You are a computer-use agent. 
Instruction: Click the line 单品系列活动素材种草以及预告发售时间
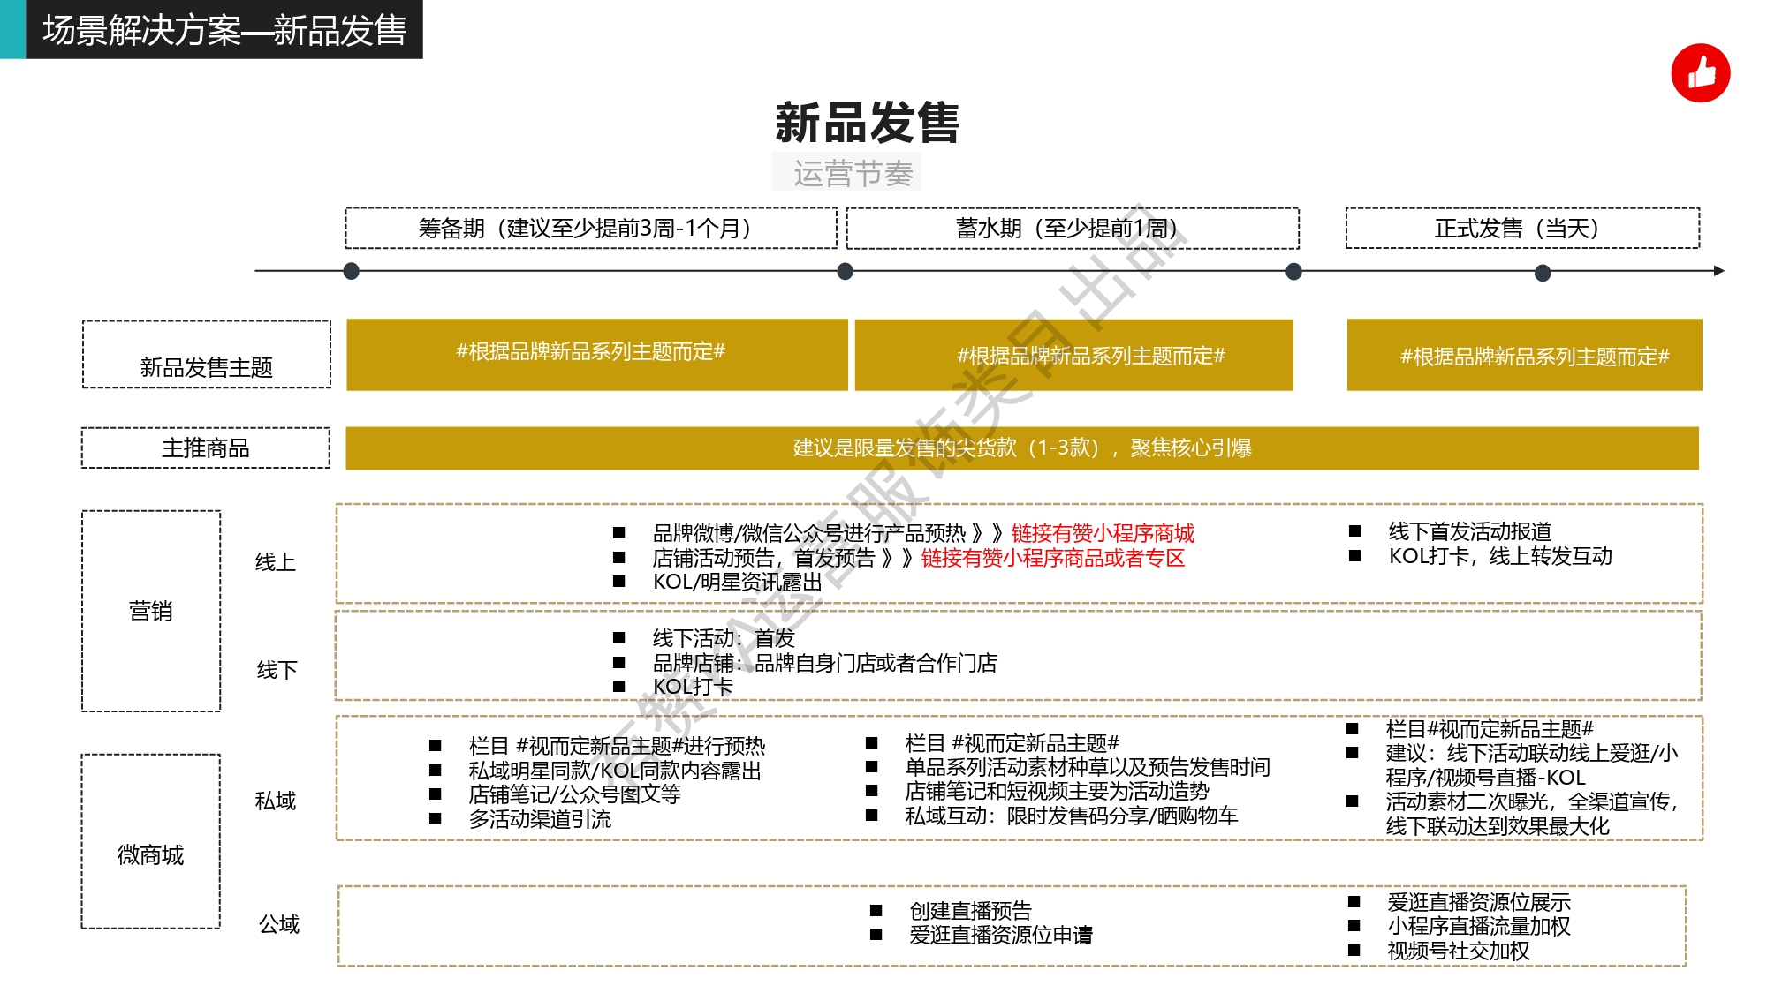pyautogui.click(x=1088, y=767)
